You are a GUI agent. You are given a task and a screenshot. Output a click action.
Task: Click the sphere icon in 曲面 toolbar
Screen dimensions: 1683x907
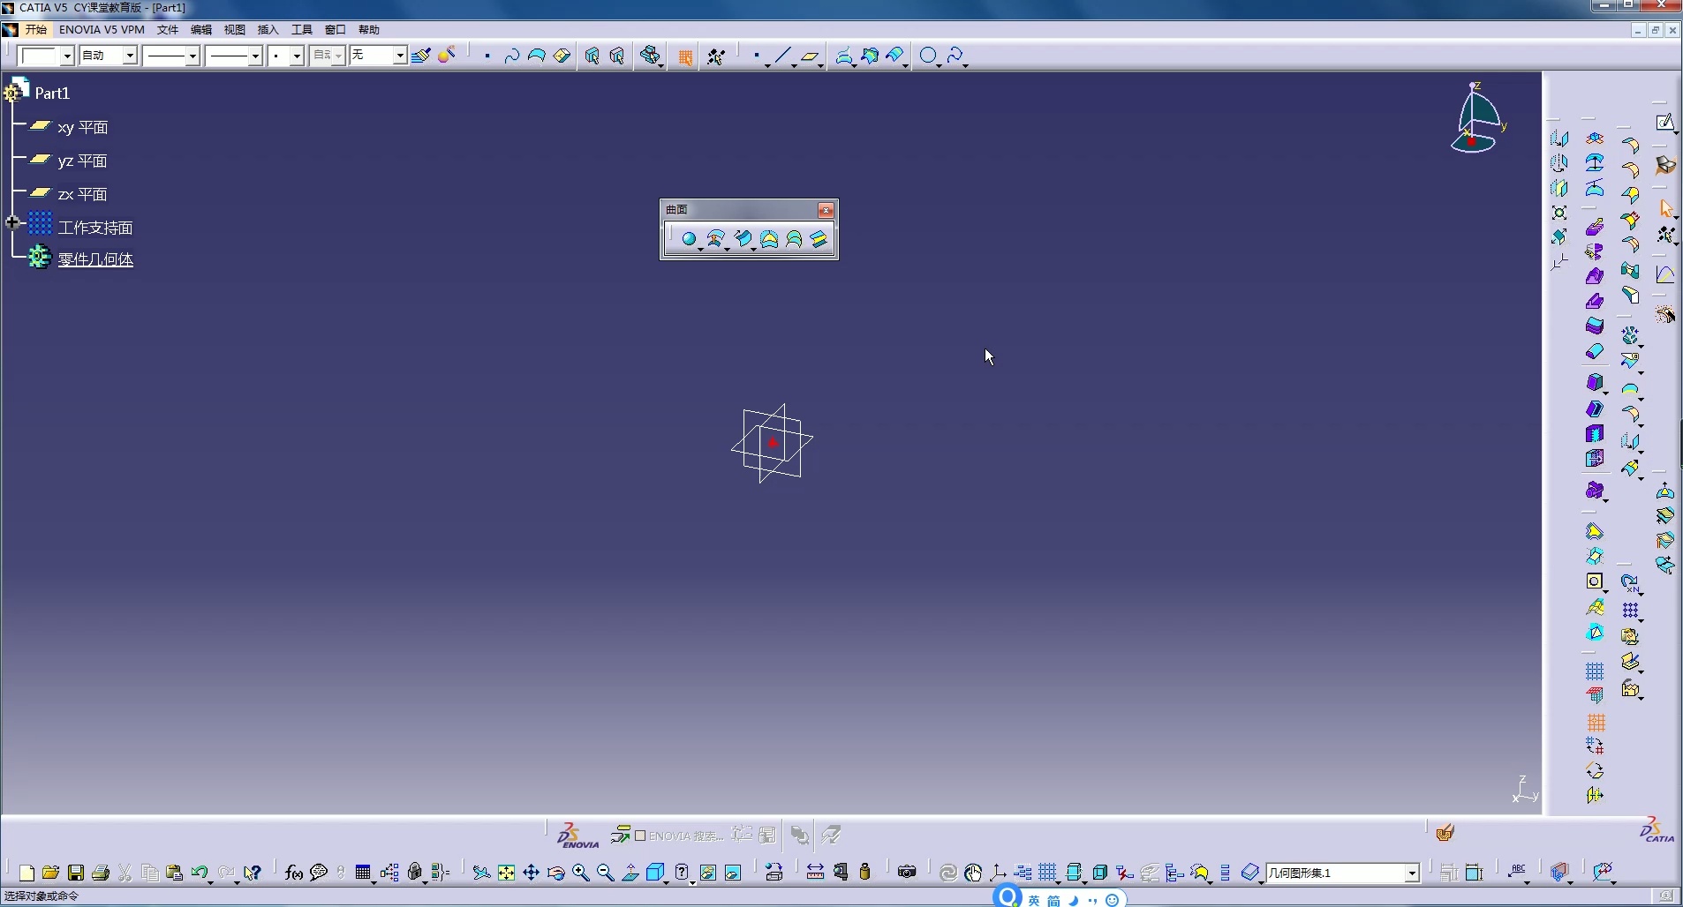click(689, 239)
